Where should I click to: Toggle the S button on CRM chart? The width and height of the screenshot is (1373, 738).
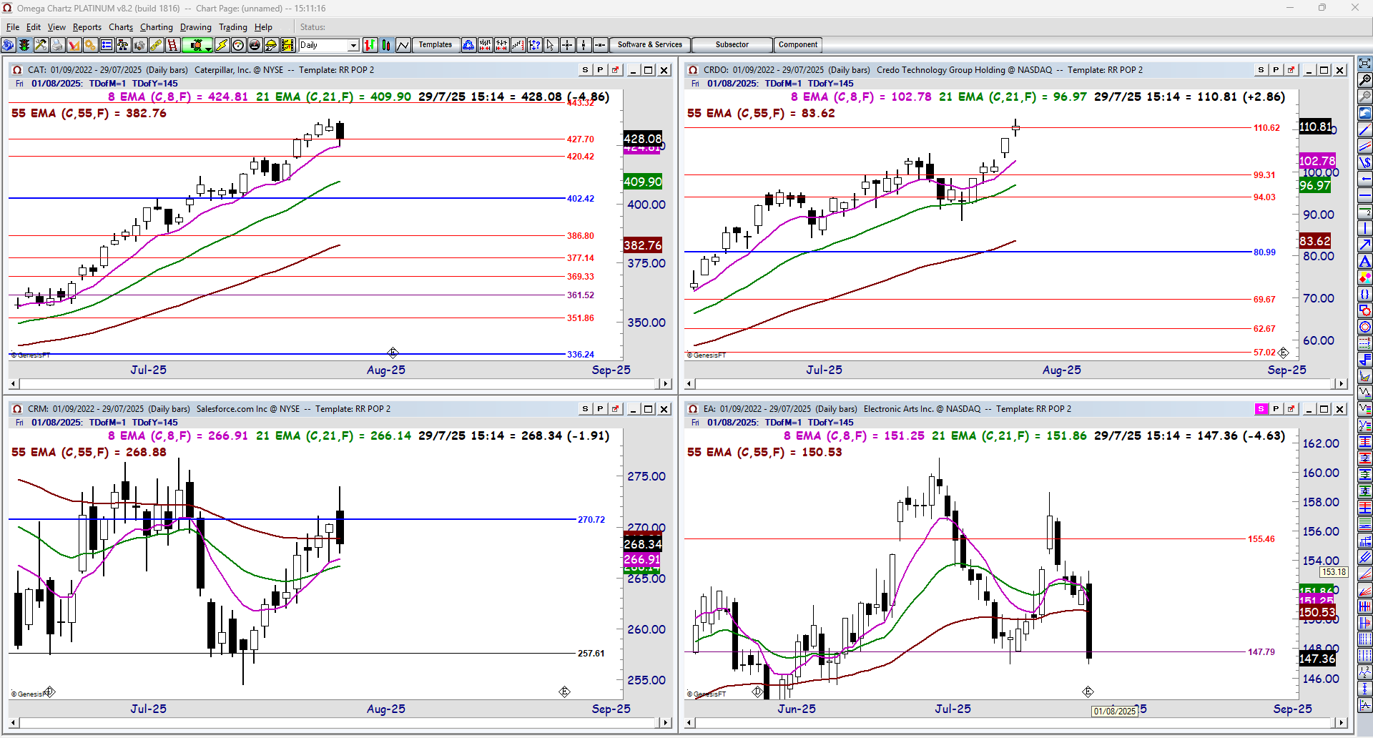585,409
